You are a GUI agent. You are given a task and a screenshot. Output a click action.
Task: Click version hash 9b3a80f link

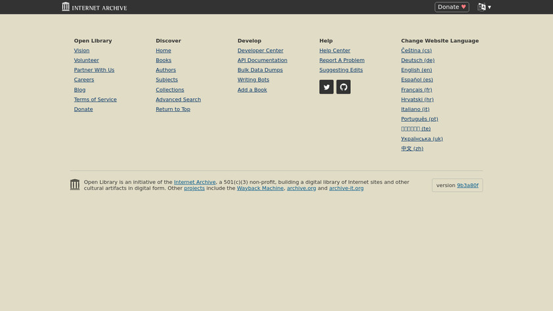tap(467, 185)
